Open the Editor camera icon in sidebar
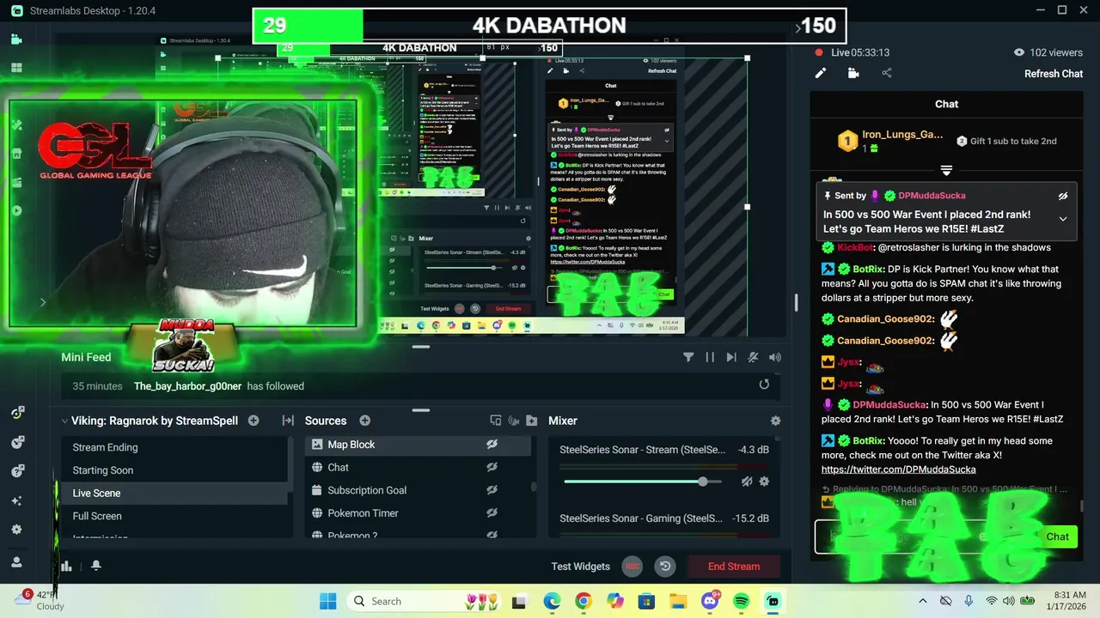This screenshot has height=618, width=1100. pos(16,39)
